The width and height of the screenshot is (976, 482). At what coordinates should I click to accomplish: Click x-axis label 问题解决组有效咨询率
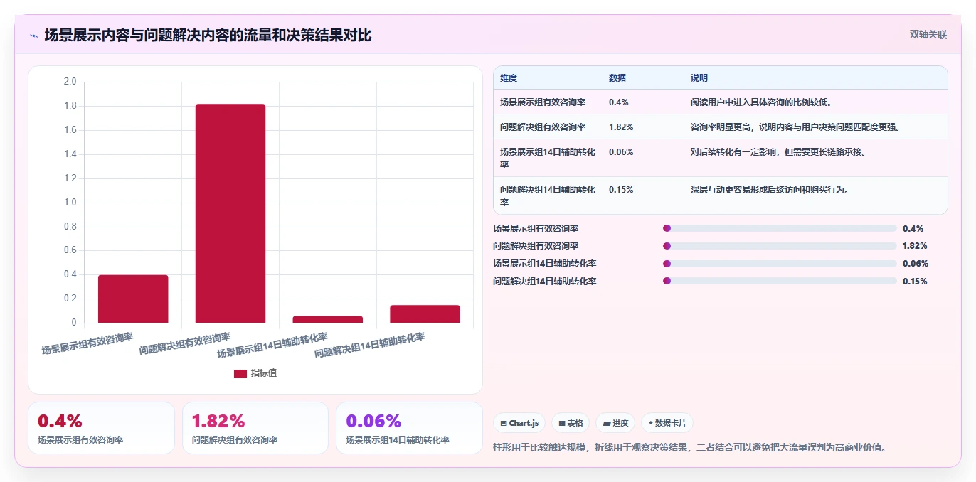186,343
